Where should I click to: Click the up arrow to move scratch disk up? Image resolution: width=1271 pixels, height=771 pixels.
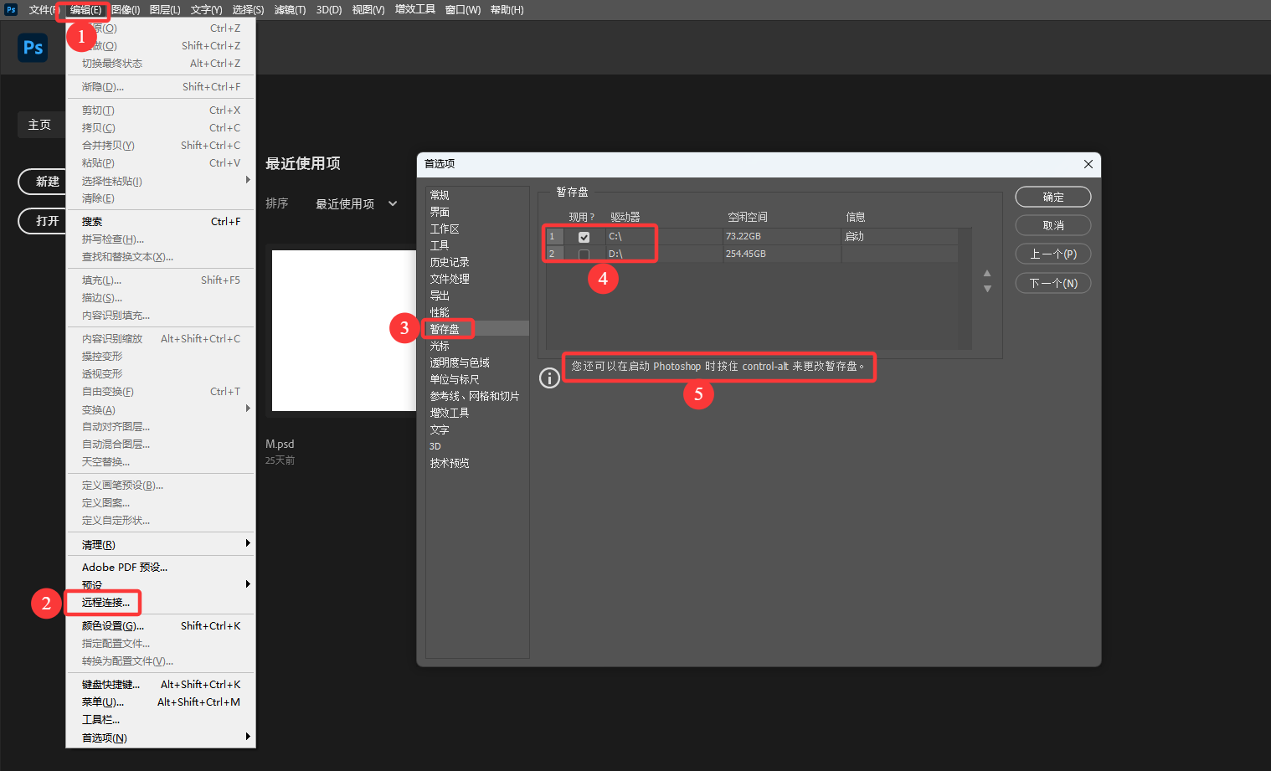pos(987,273)
